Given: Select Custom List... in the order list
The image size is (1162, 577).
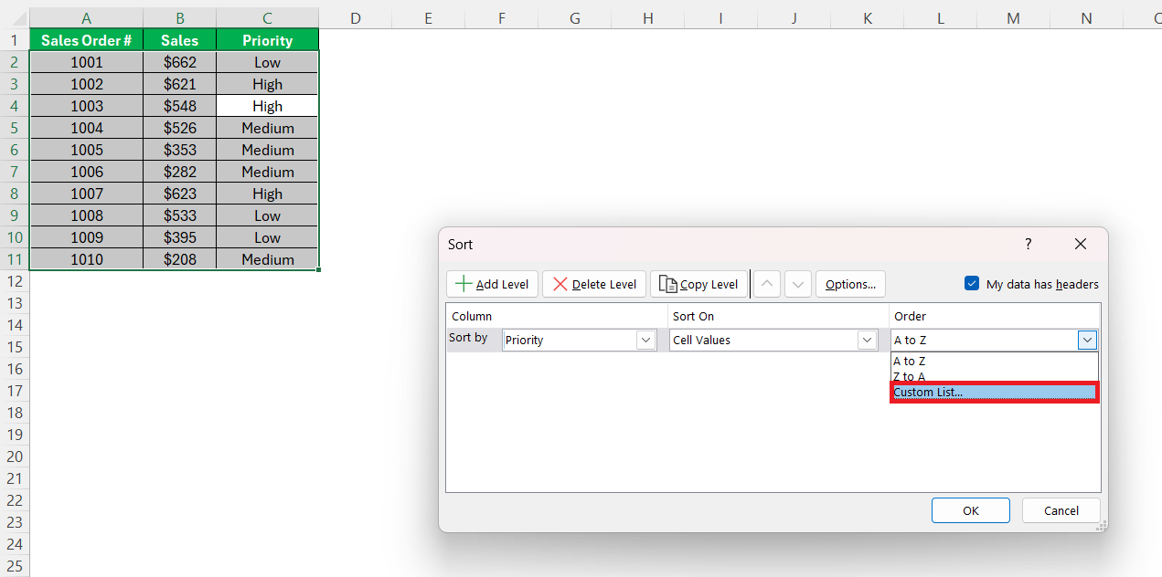Looking at the screenshot, I should pyautogui.click(x=994, y=392).
